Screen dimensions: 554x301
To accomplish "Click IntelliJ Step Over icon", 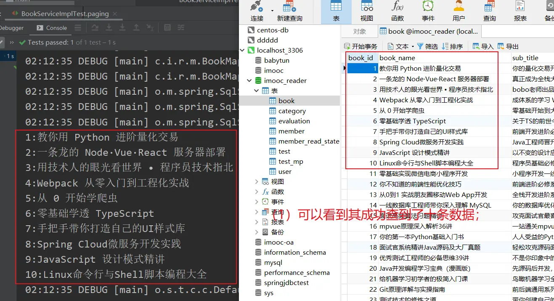I will coord(95,28).
